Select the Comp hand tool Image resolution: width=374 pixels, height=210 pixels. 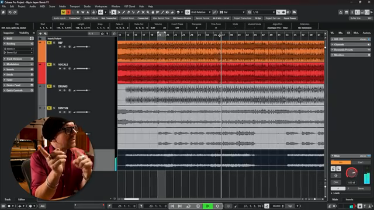153,12
